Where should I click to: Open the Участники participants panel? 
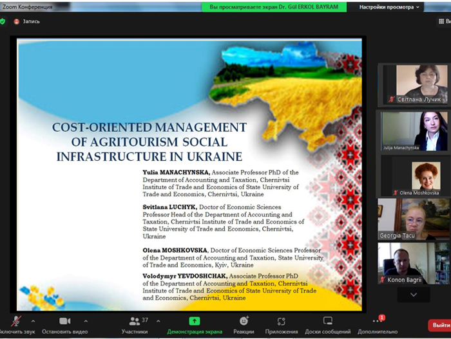click(x=135, y=321)
